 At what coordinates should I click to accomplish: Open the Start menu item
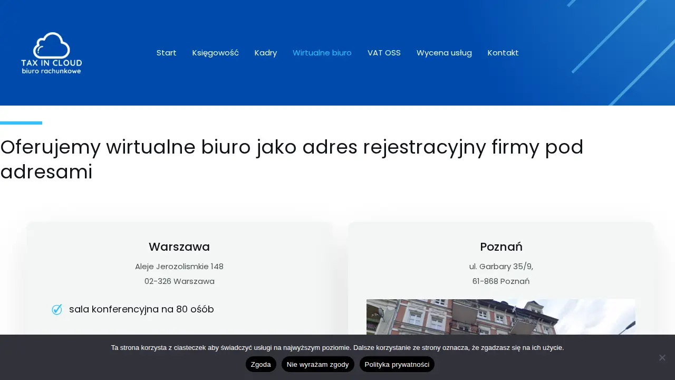(x=167, y=53)
